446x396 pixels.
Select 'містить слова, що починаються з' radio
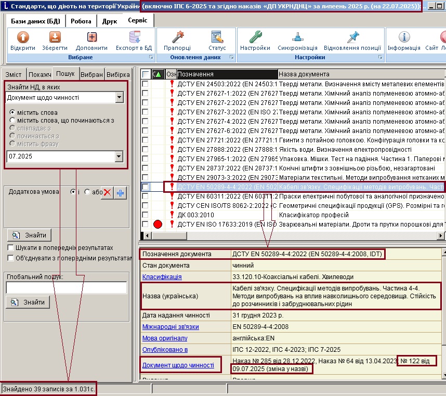click(x=12, y=120)
